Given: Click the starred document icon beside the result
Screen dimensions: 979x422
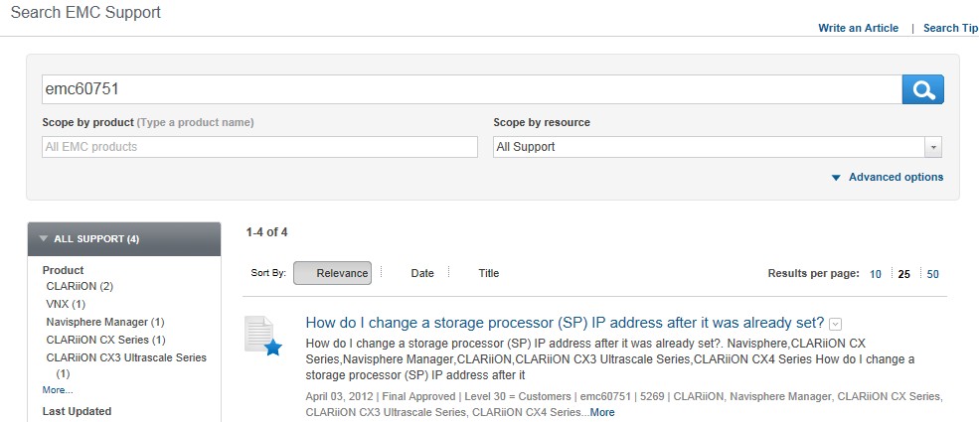Looking at the screenshot, I should pos(262,336).
